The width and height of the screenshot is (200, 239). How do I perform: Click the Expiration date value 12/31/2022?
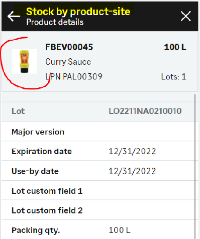(132, 151)
